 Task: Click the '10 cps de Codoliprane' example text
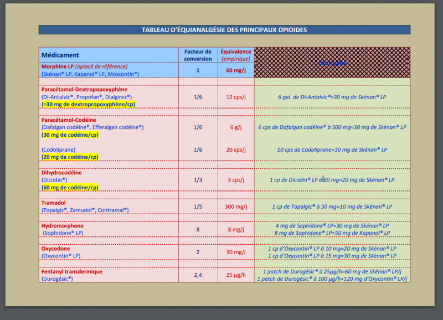pos(332,149)
